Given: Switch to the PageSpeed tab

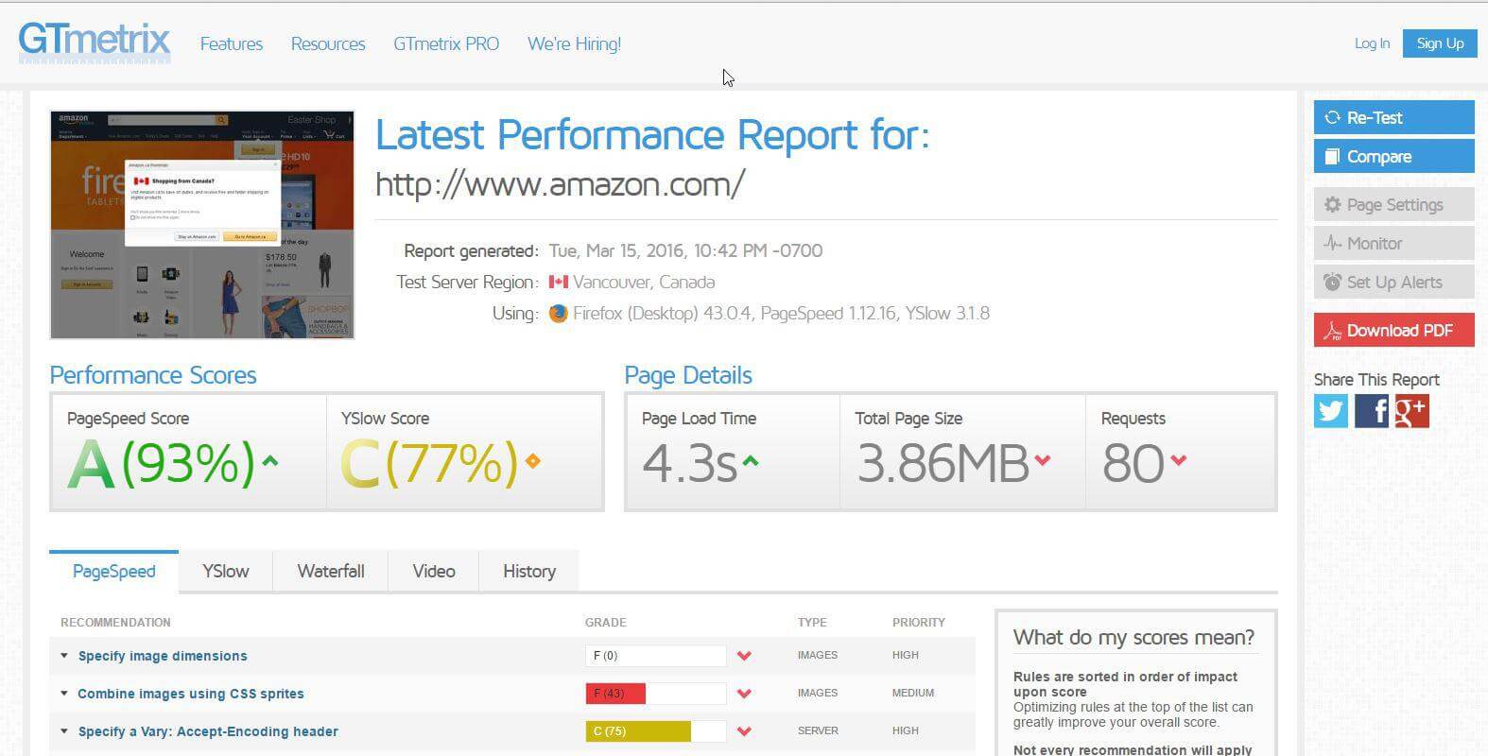Looking at the screenshot, I should [x=113, y=572].
